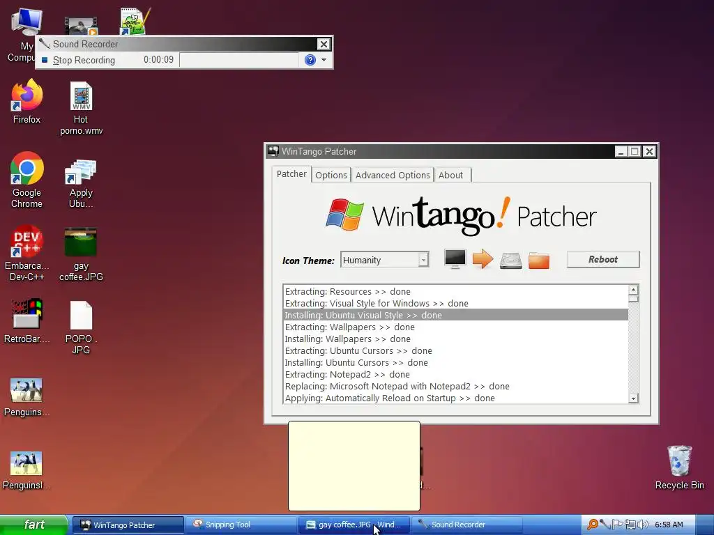Click the microphone tray icon
Image resolution: width=714 pixels, height=535 pixels.
[x=605, y=525]
